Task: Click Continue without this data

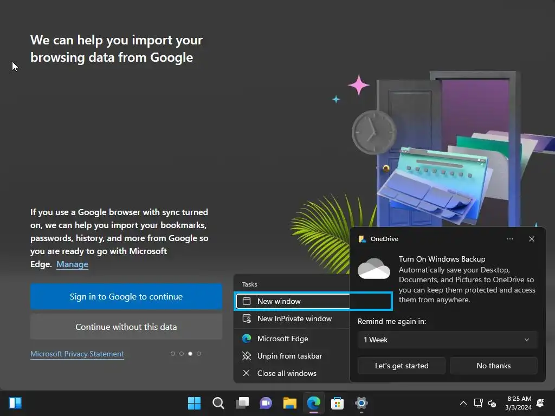Action: click(126, 327)
